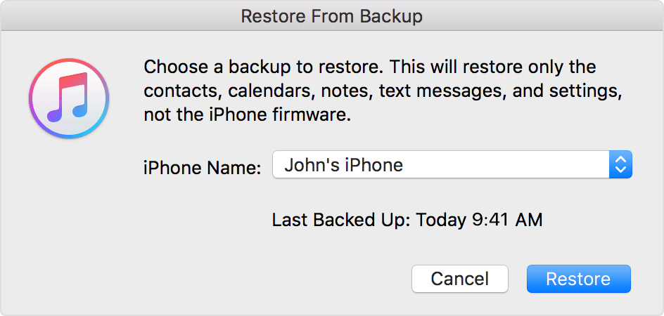664x316 pixels.
Task: Click the down chevron in popup arrows
Action: pyautogui.click(x=620, y=171)
